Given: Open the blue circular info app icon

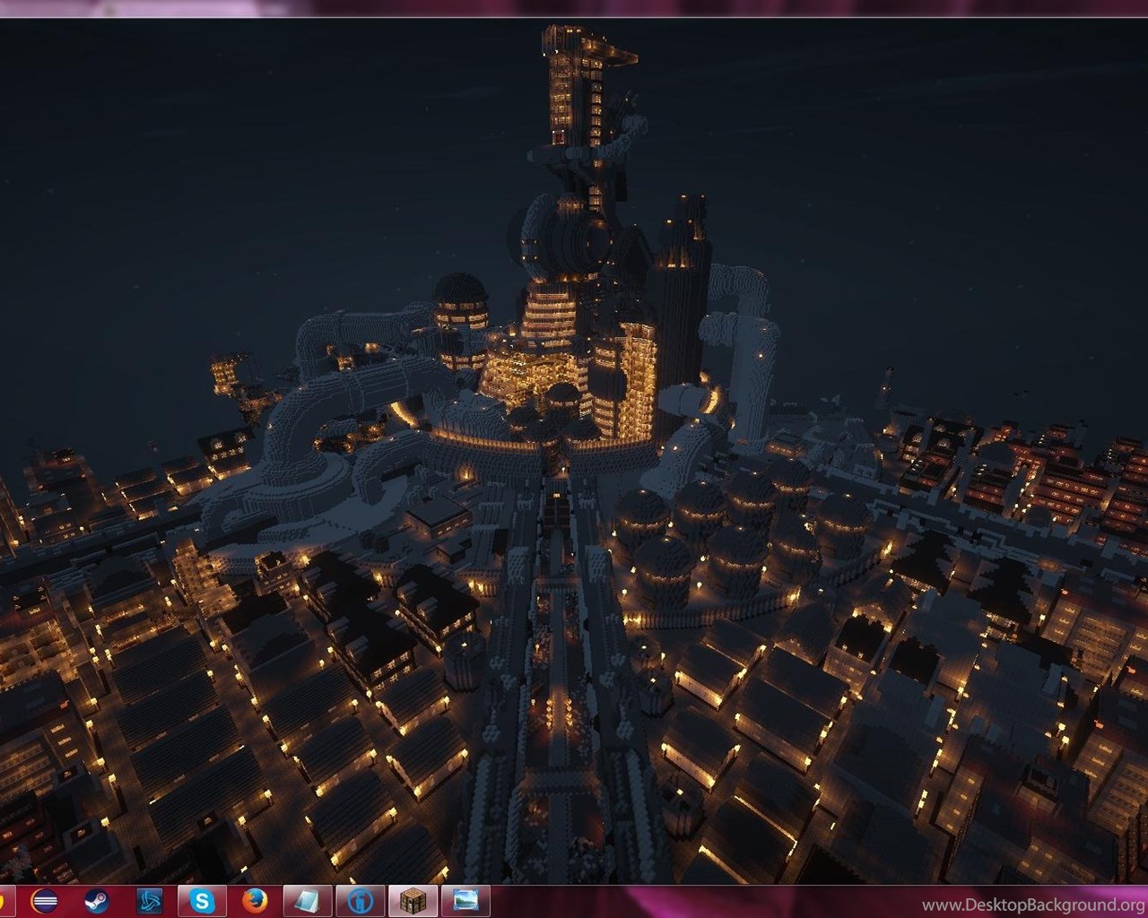Looking at the screenshot, I should coord(361,900).
